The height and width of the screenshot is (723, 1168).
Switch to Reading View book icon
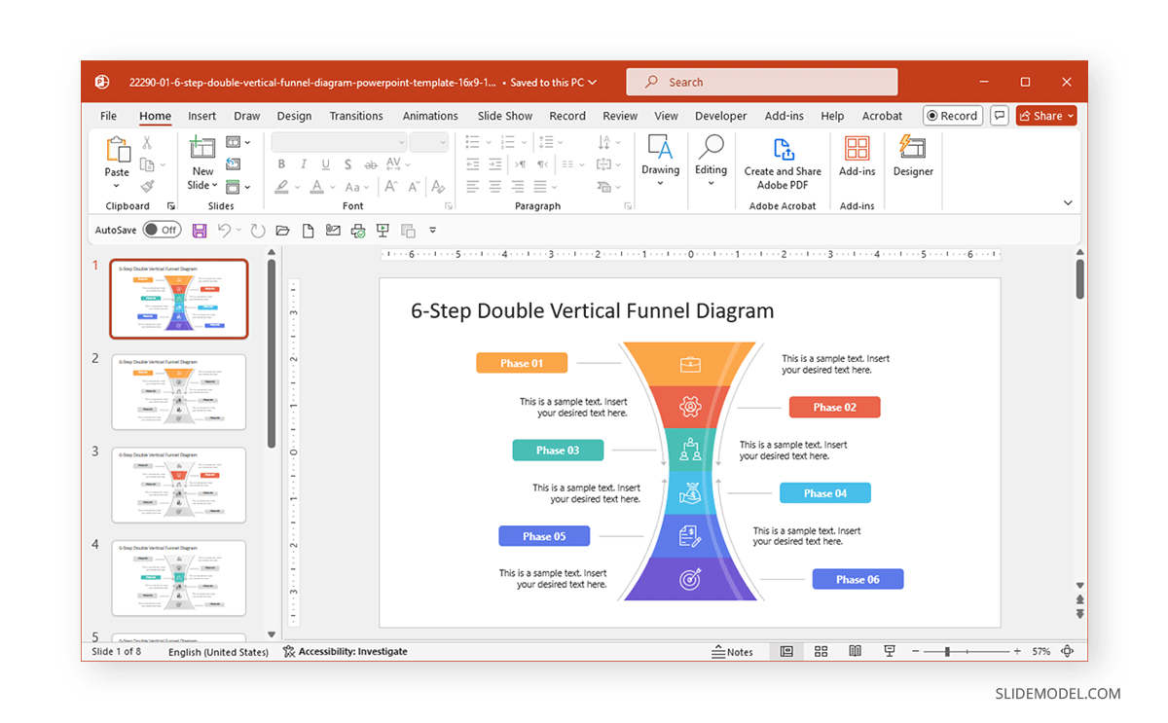pos(855,651)
